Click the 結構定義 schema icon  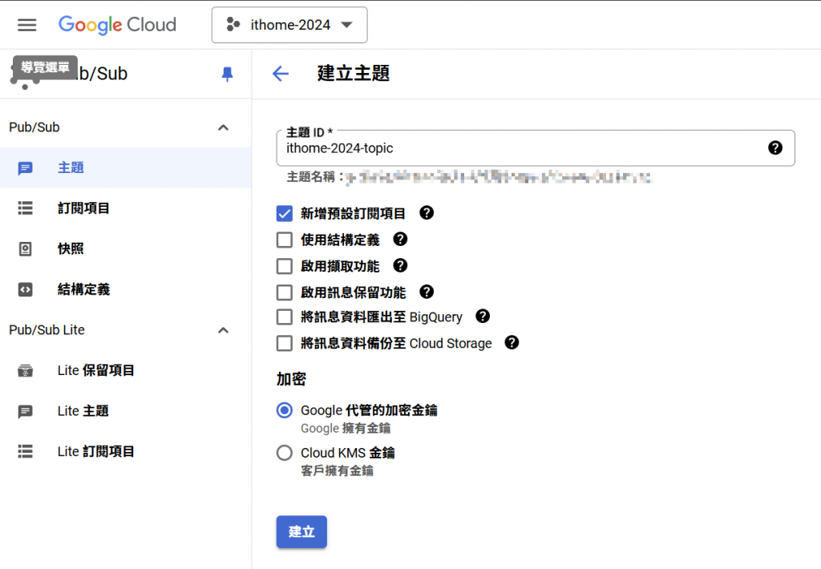pyautogui.click(x=25, y=289)
